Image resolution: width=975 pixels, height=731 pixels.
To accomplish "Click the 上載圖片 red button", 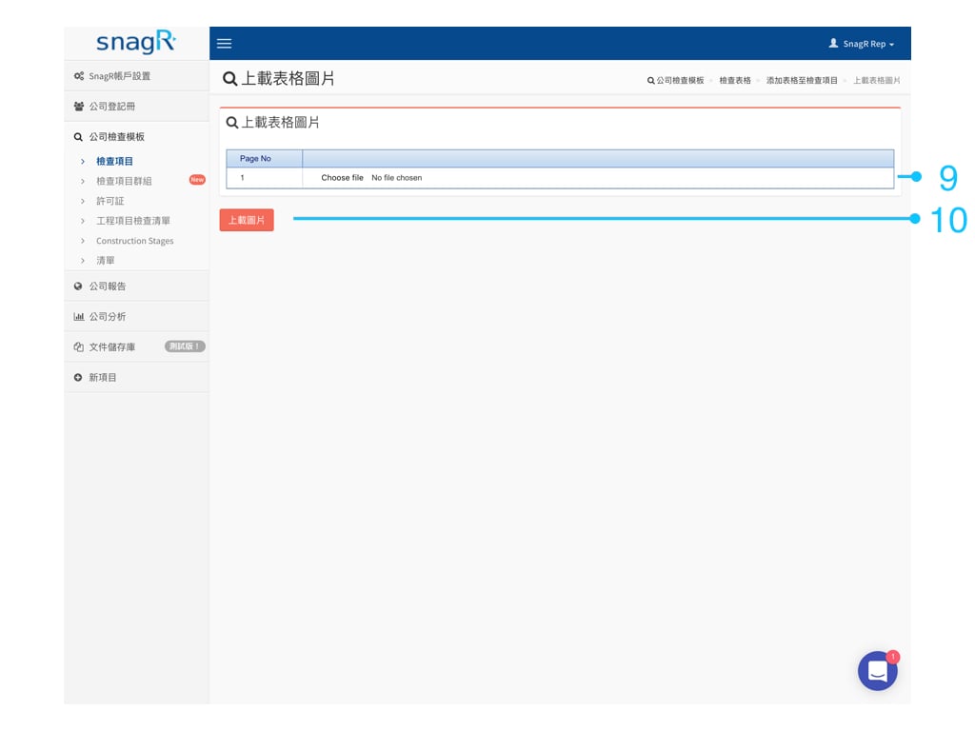I will (247, 220).
